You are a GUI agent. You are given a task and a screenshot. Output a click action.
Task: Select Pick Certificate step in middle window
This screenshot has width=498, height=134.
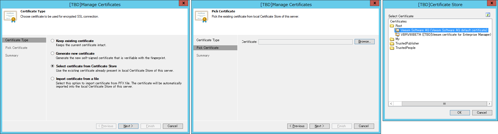point(215,48)
